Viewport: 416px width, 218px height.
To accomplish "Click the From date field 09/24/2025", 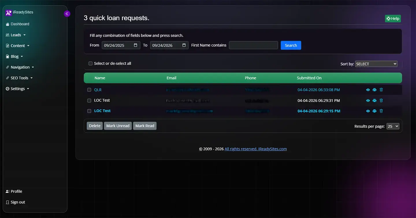I will 121,45.
